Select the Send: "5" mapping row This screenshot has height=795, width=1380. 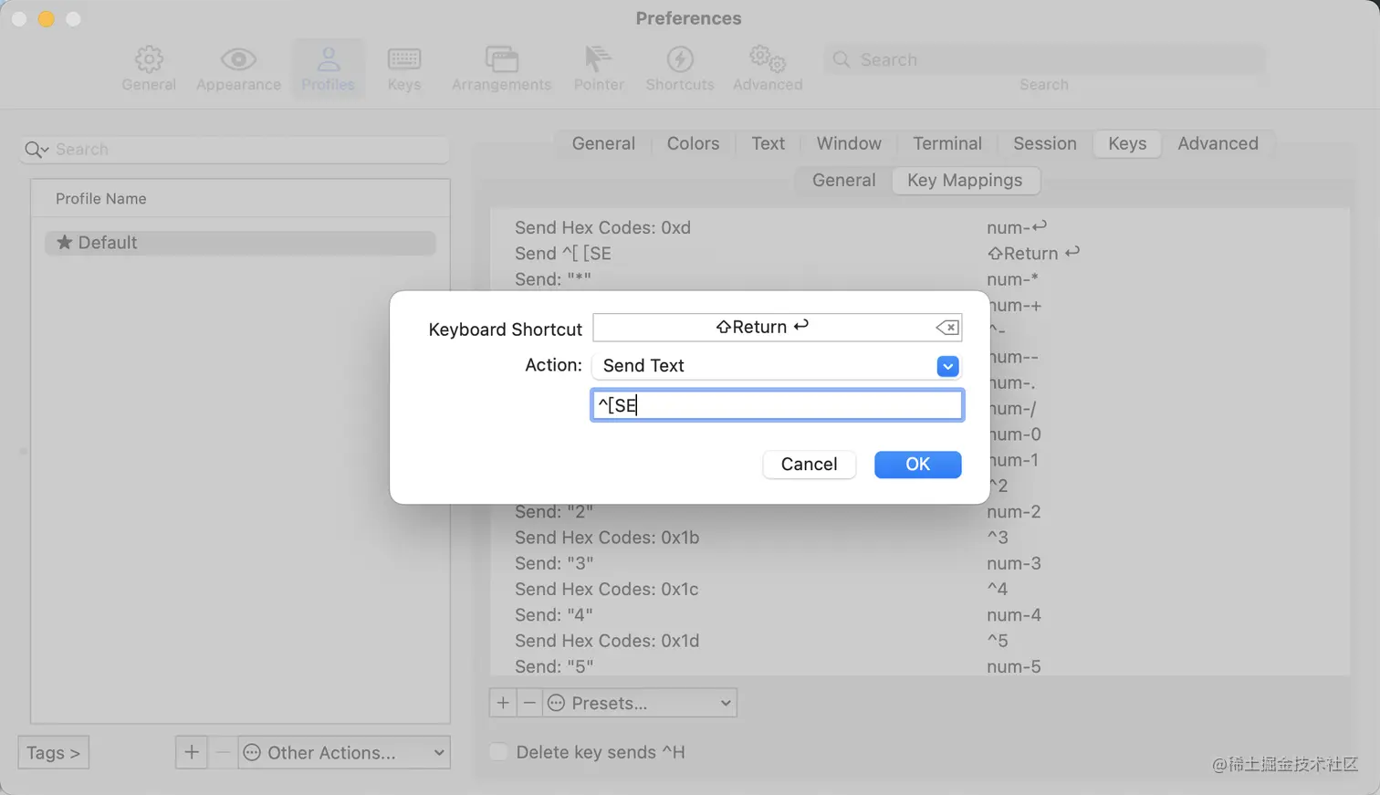(x=919, y=666)
